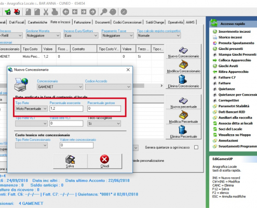This screenshot has width=257, height=208.
Task: Open Parametri Stabilità shortcut
Action: coord(234,106)
